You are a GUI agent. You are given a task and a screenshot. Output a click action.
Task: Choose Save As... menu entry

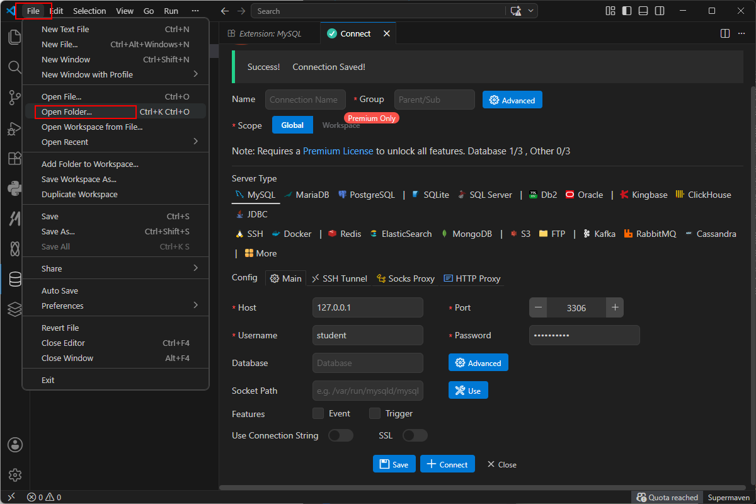pyautogui.click(x=116, y=231)
